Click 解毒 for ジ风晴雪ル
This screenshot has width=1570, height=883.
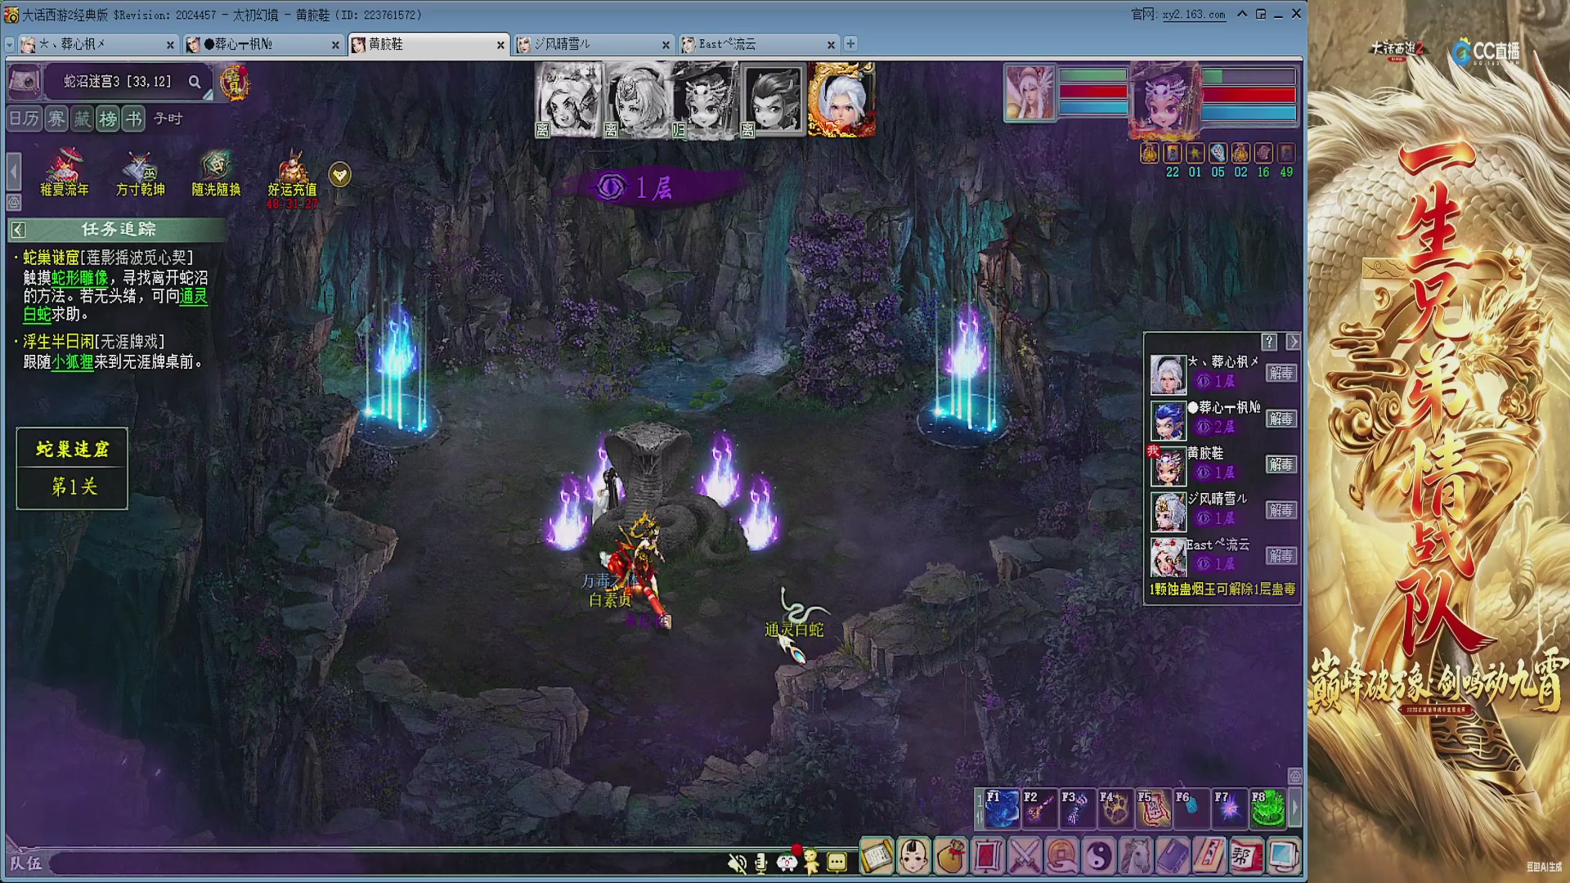(1281, 511)
